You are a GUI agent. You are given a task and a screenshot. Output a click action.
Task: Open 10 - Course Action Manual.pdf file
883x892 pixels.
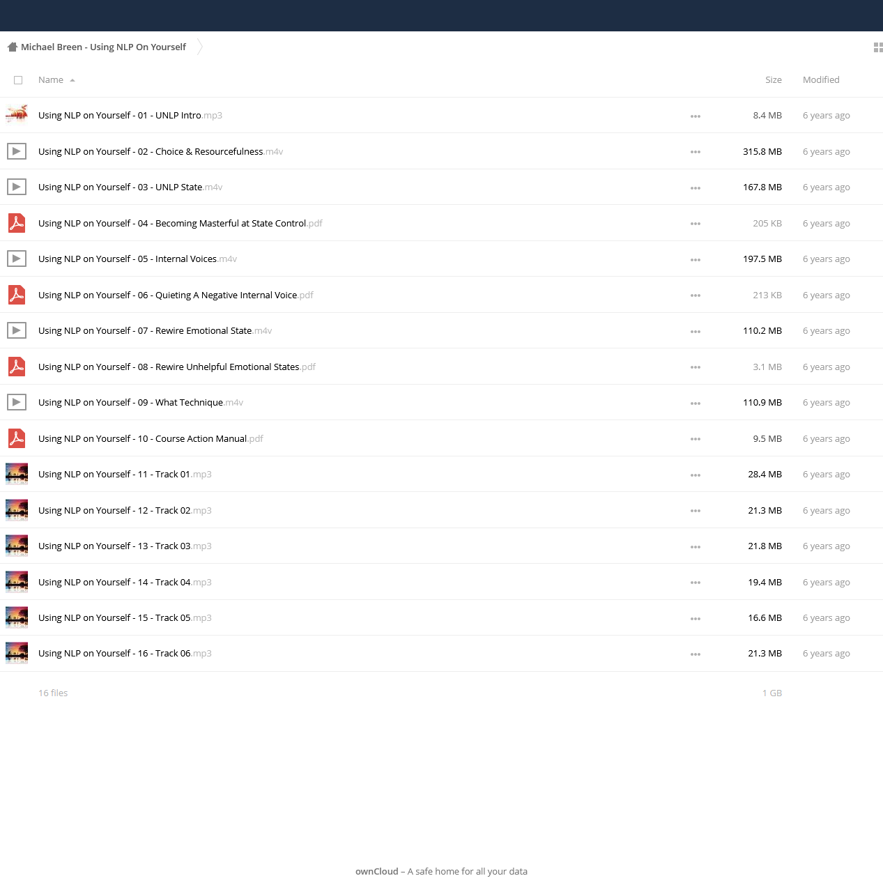pos(151,439)
